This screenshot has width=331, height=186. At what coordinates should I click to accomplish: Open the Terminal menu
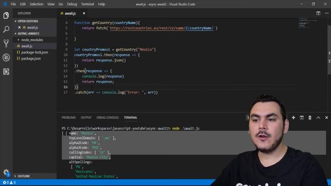coord(87,4)
